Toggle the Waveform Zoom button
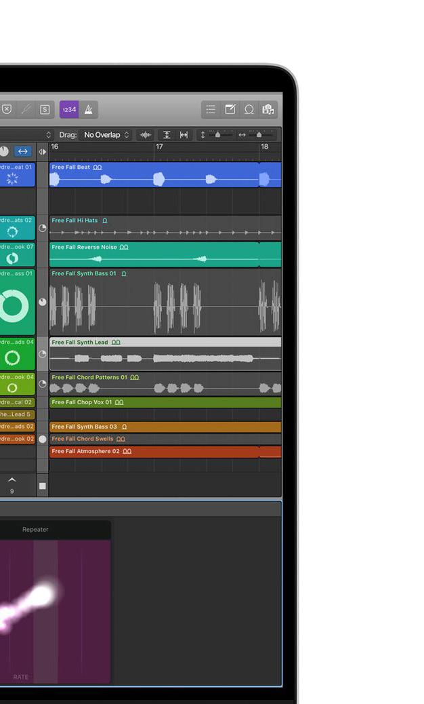 145,135
